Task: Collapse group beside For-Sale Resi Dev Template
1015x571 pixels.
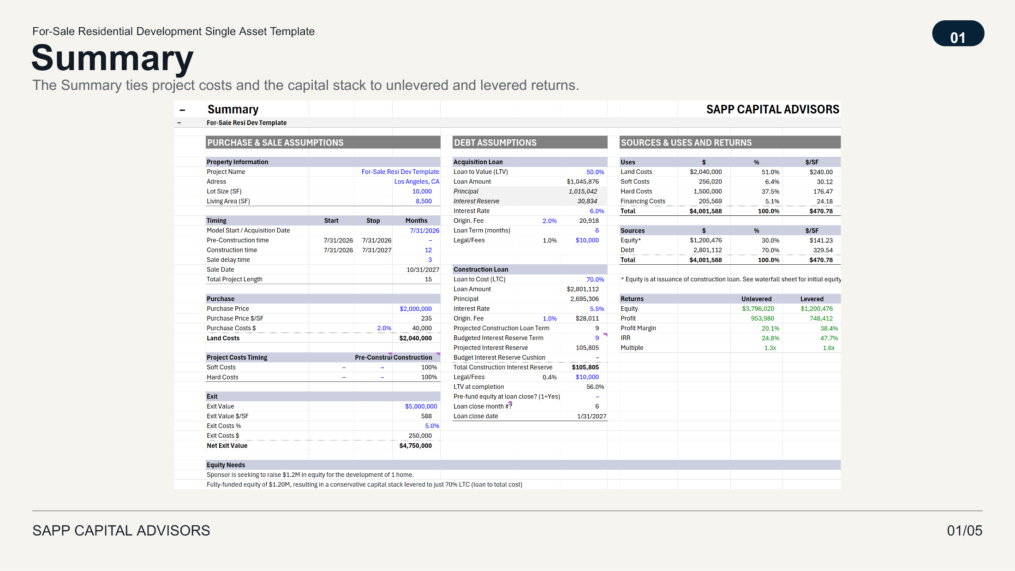Action: (x=179, y=123)
